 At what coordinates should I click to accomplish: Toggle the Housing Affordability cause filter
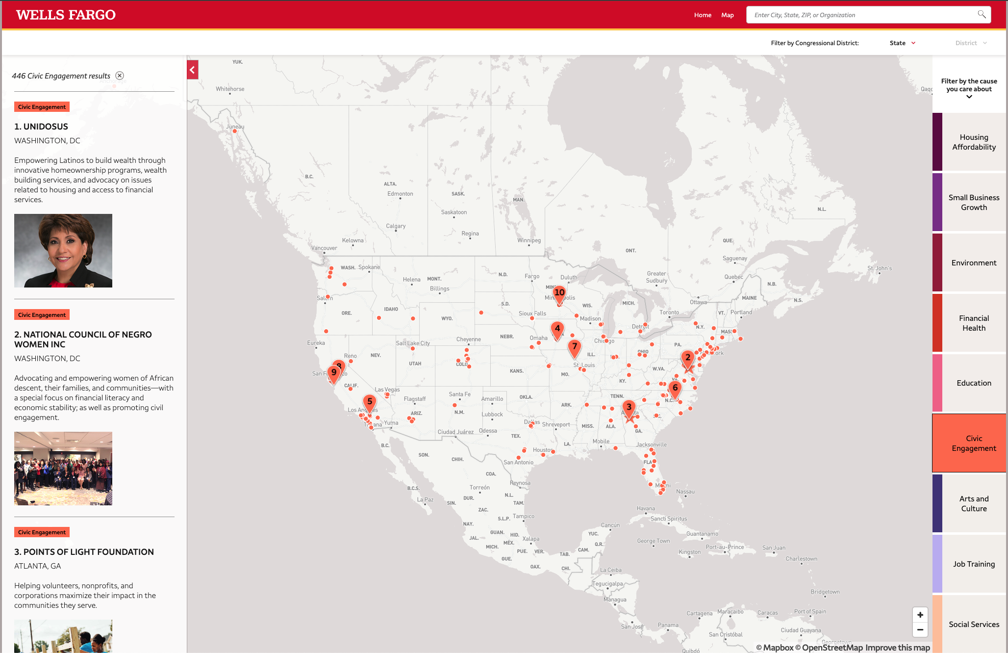tap(973, 142)
